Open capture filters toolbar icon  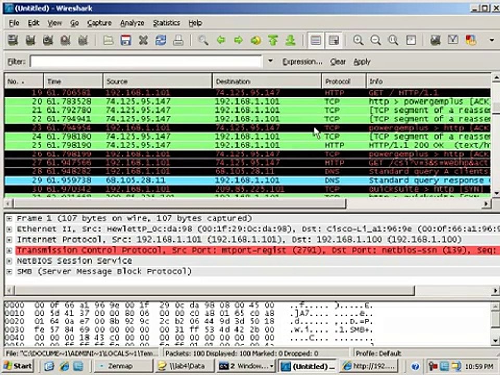coord(435,41)
